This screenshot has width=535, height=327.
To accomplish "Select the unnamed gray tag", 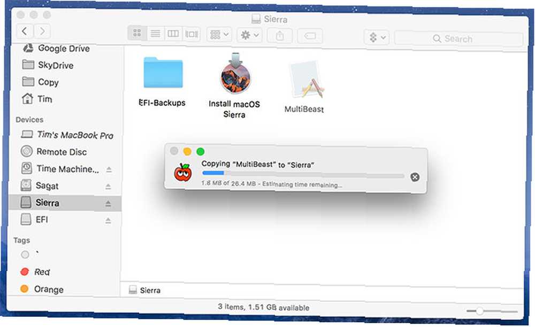I will click(25, 254).
